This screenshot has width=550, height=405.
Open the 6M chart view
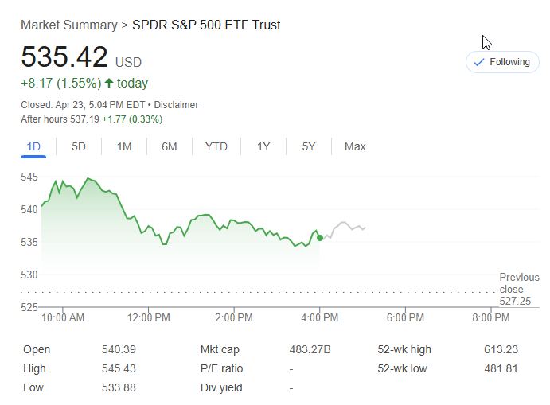(170, 146)
